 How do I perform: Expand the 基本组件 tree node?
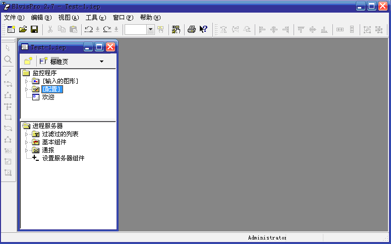[x=27, y=142]
